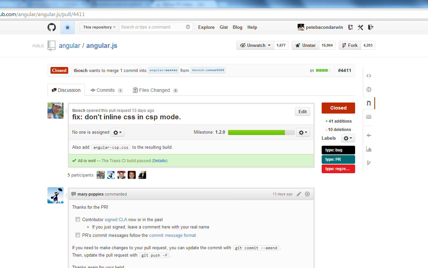Expand the This repository search scope dropdown

99,27
